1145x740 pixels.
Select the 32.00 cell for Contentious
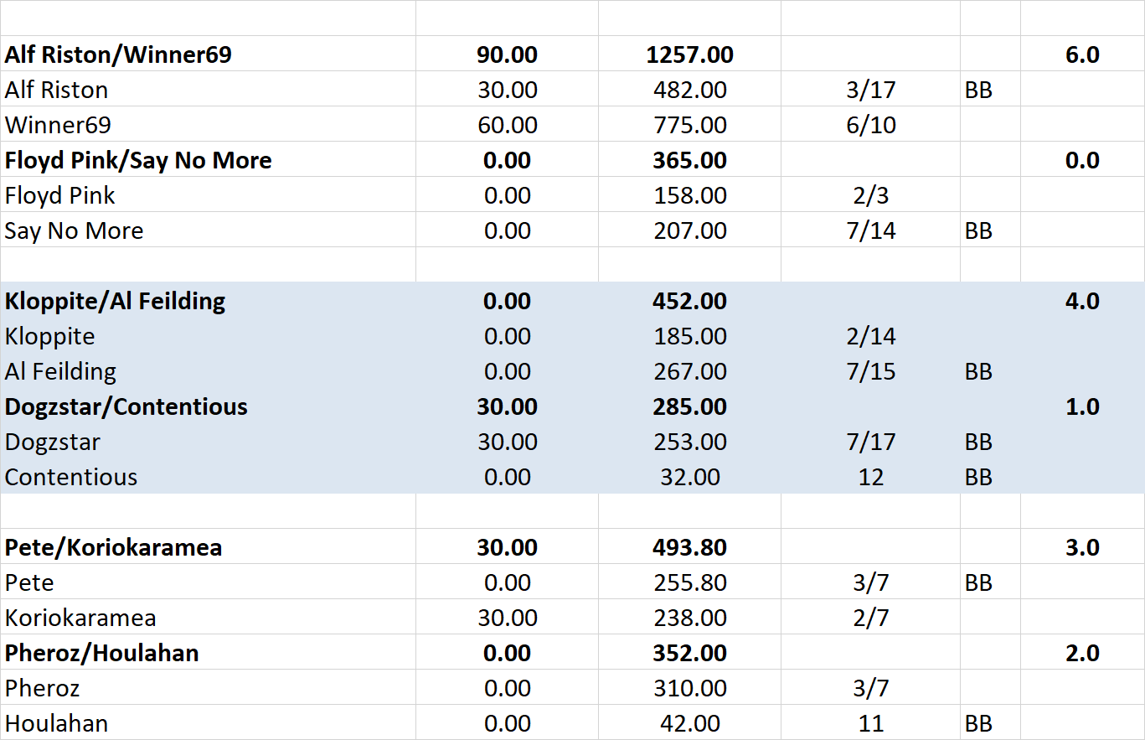690,476
